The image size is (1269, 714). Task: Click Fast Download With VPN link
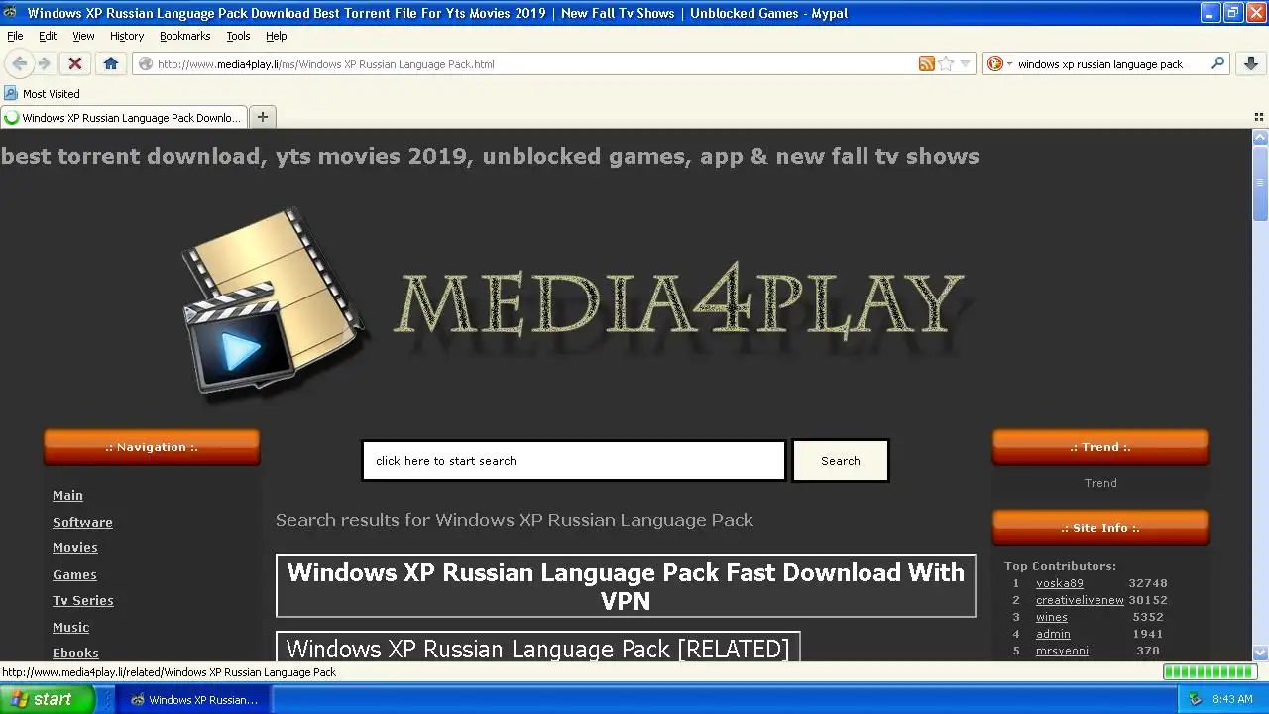click(x=626, y=586)
